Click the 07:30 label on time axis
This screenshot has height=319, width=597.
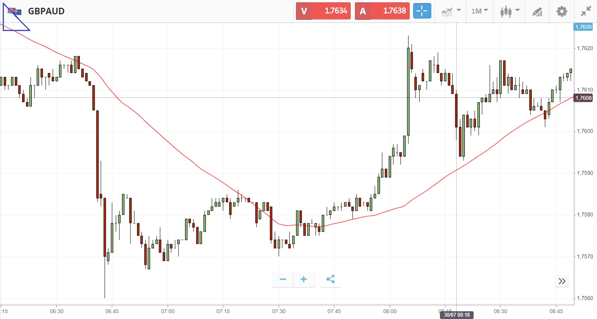(x=279, y=311)
